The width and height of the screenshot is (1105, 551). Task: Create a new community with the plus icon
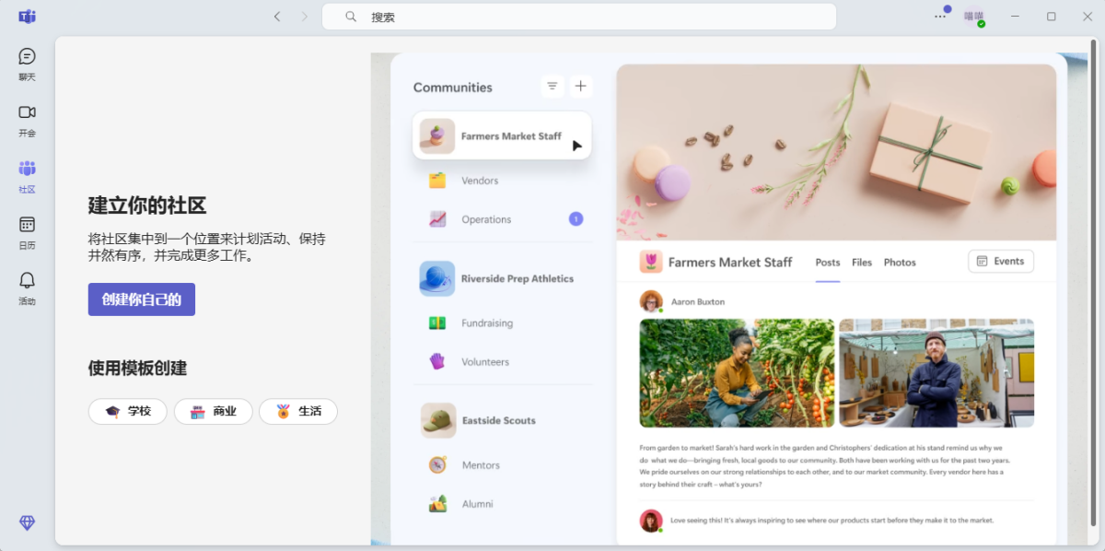point(580,85)
